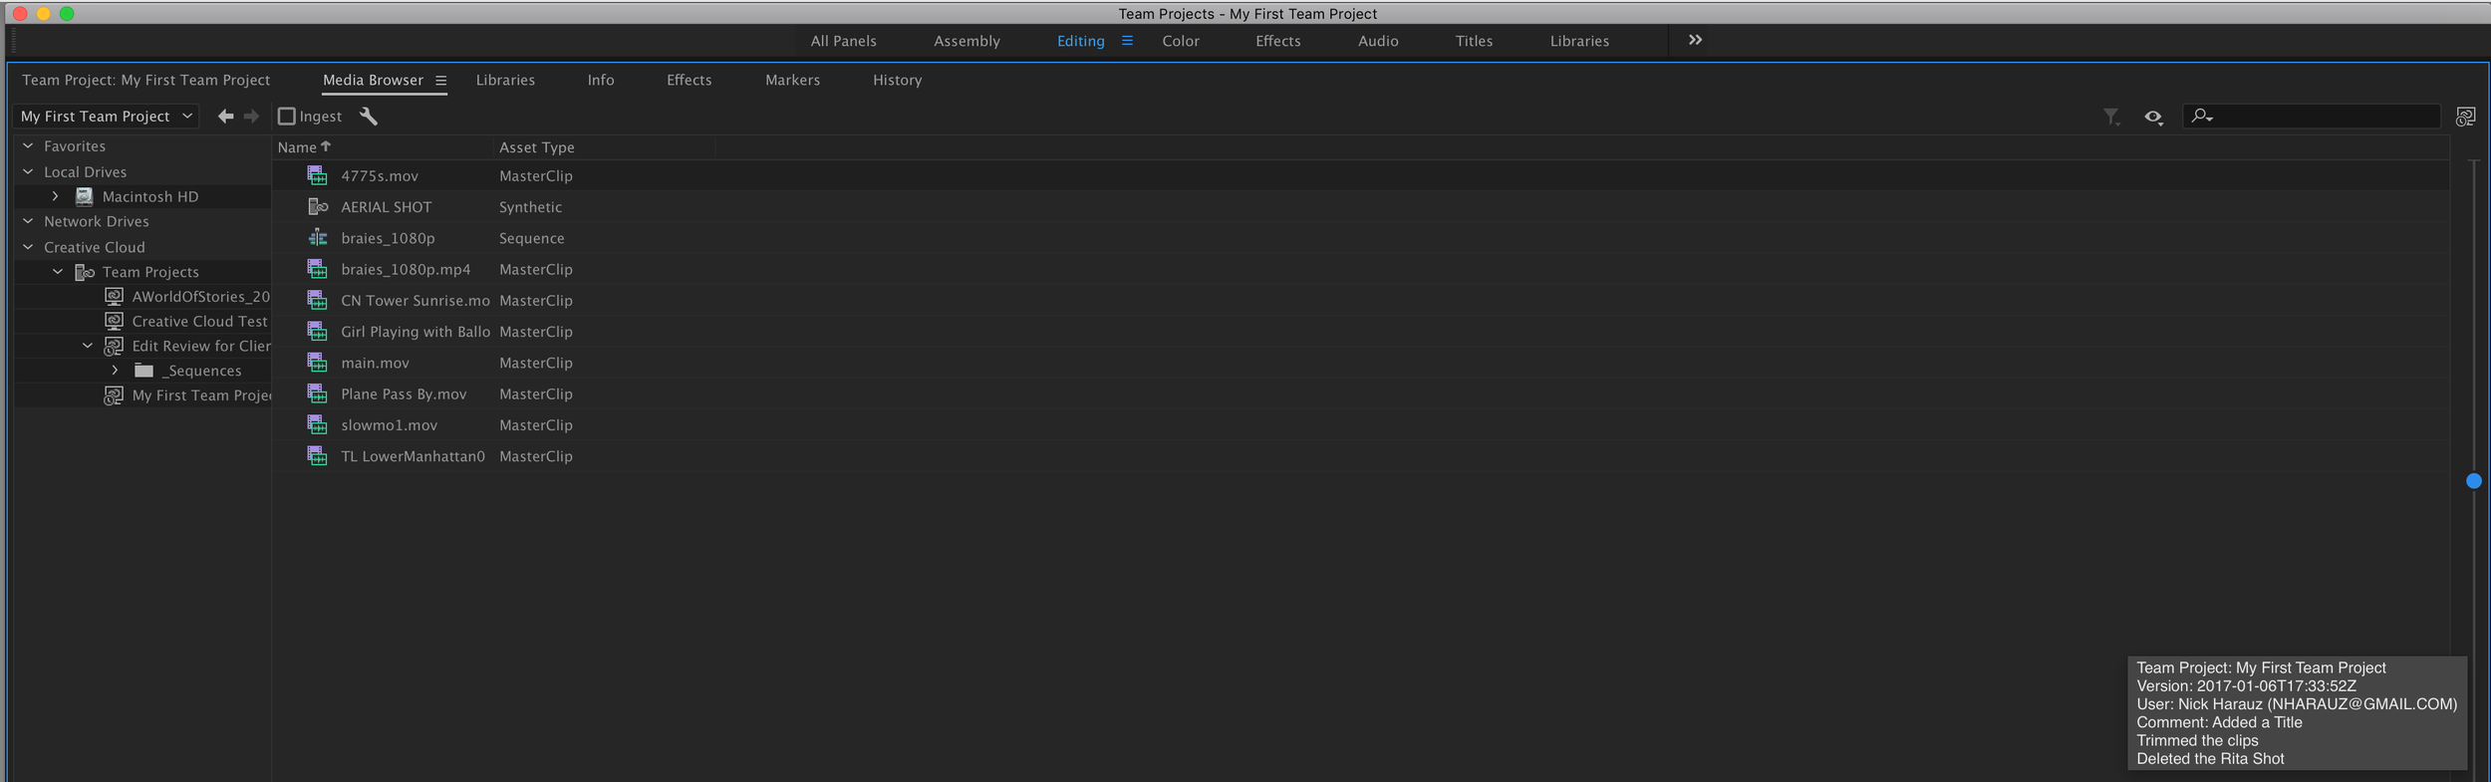Switch to the All Panels workspace
Image resolution: width=2491 pixels, height=782 pixels.
pos(843,41)
